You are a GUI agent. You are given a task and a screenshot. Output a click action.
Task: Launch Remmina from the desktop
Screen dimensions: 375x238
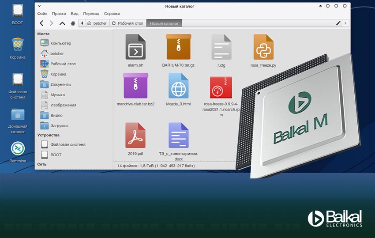[x=18, y=152]
